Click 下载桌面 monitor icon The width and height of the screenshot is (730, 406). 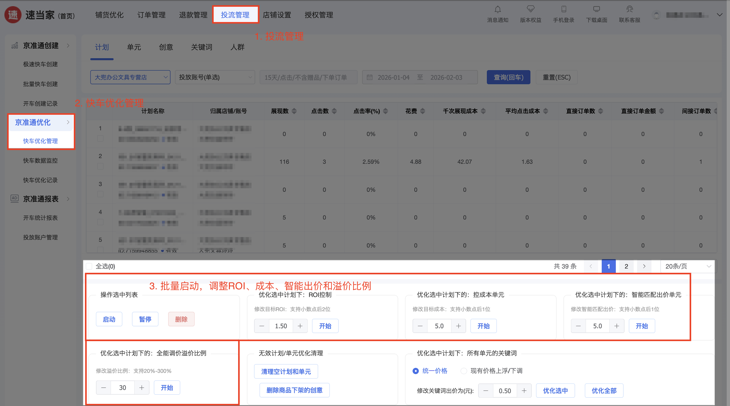[x=597, y=9]
